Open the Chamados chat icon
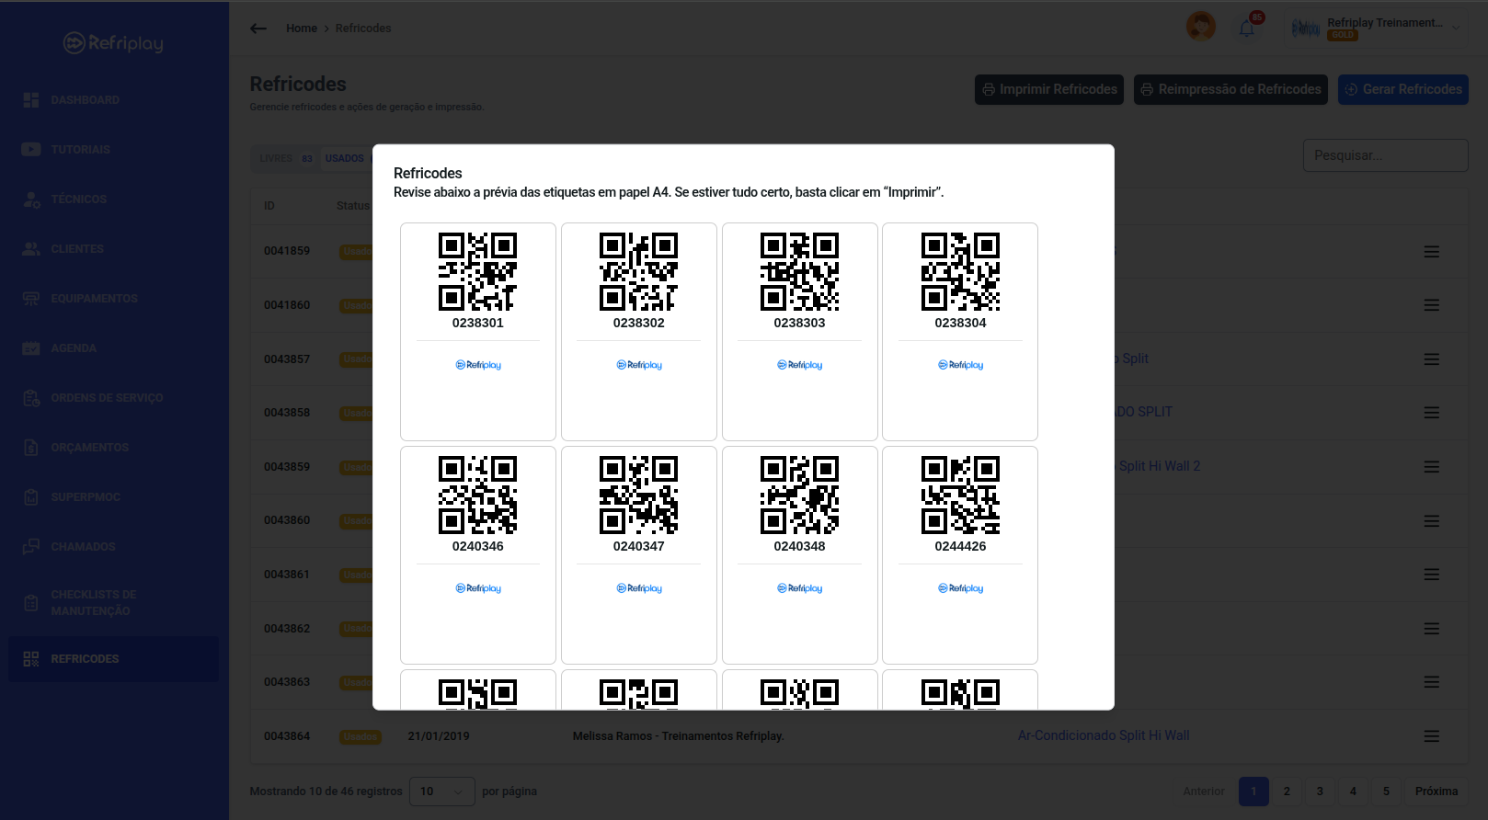 point(31,547)
